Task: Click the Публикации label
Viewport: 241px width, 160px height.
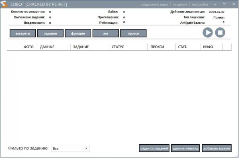Action: (109, 23)
